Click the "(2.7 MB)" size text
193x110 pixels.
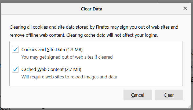click(73, 70)
